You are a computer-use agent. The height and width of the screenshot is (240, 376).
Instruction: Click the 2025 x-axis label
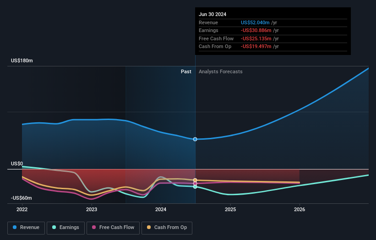click(230, 209)
